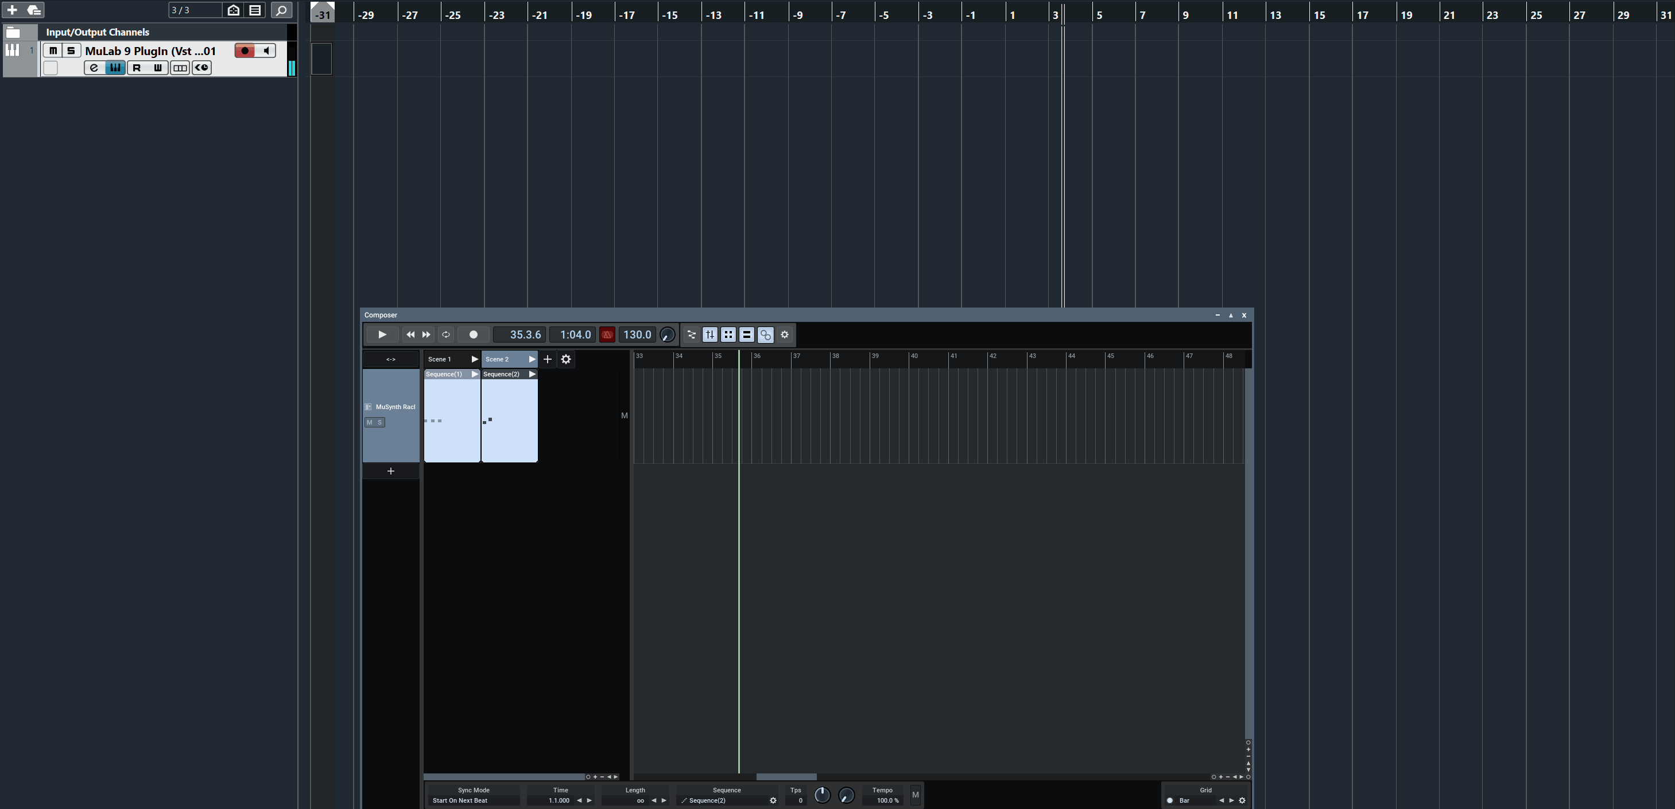The height and width of the screenshot is (809, 1675).
Task: Launch Scene 2 with its play arrow
Action: pyautogui.click(x=532, y=359)
